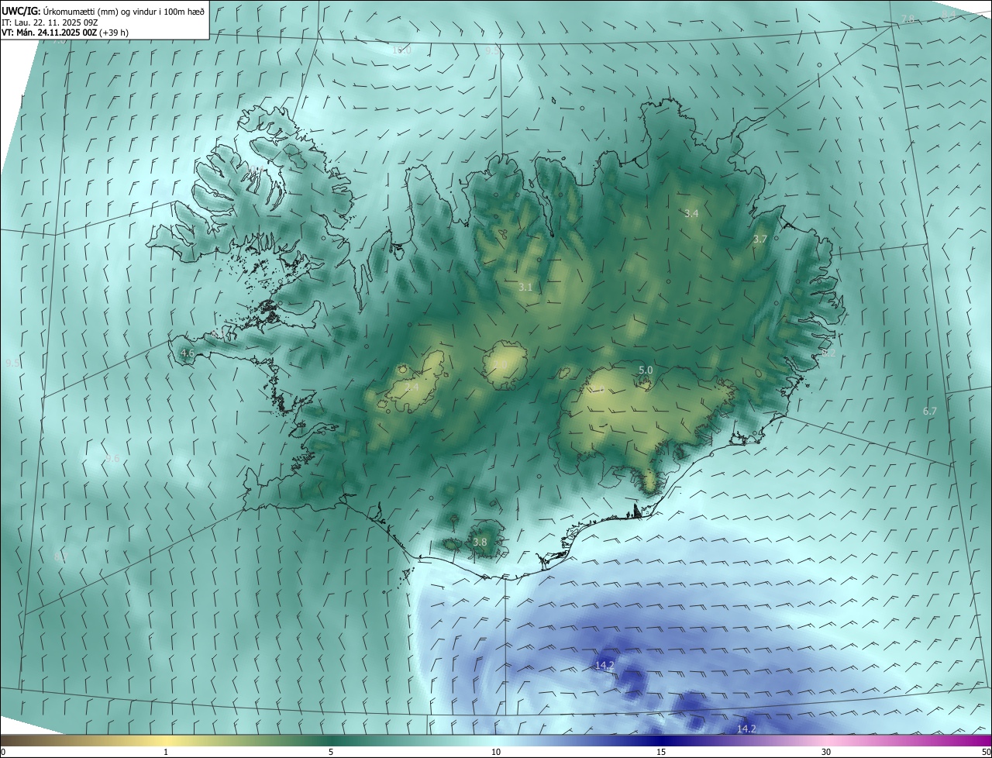992x758 pixels.
Task: Click the '50' tick on the colour scale
Action: pos(986,753)
